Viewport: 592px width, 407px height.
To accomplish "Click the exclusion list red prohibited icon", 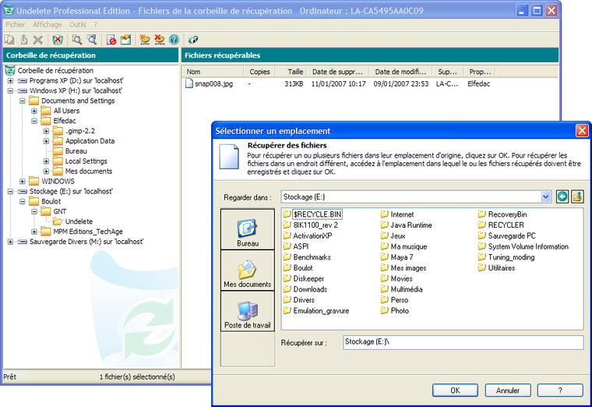I will pyautogui.click(x=111, y=40).
